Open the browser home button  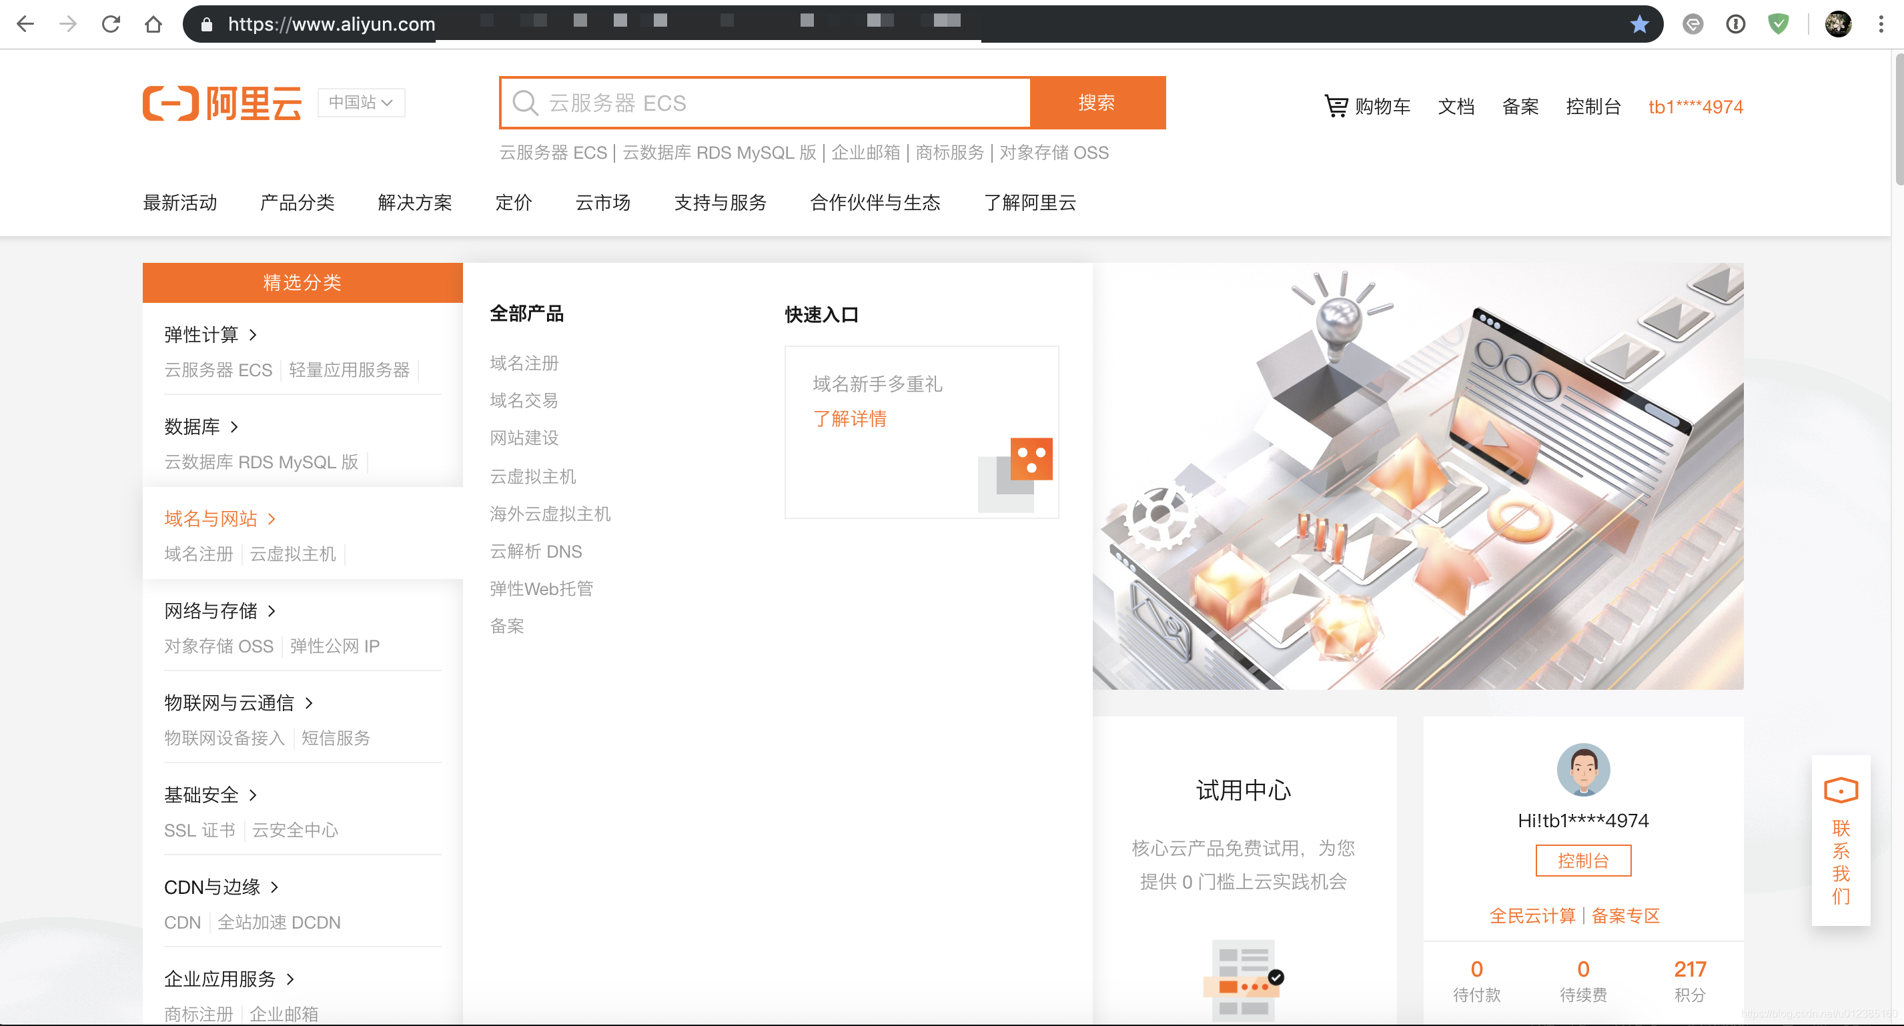(x=153, y=23)
